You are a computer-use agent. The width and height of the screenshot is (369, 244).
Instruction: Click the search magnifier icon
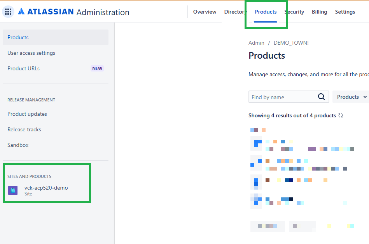point(322,97)
